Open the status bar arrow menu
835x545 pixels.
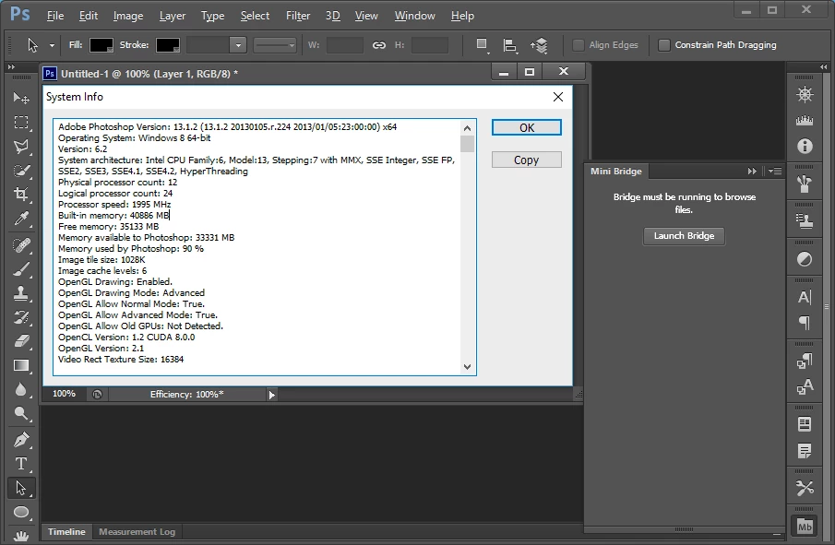(x=271, y=395)
